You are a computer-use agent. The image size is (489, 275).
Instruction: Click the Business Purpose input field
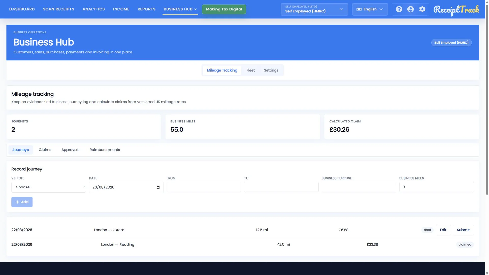pos(359,187)
